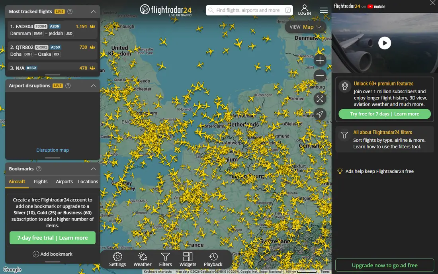
Task: Click the F3304 flight number badge
Action: point(41,26)
